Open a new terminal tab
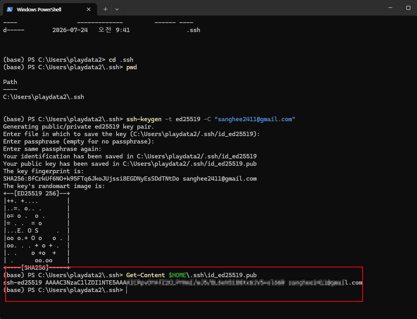This screenshot has width=417, height=319. click(105, 9)
